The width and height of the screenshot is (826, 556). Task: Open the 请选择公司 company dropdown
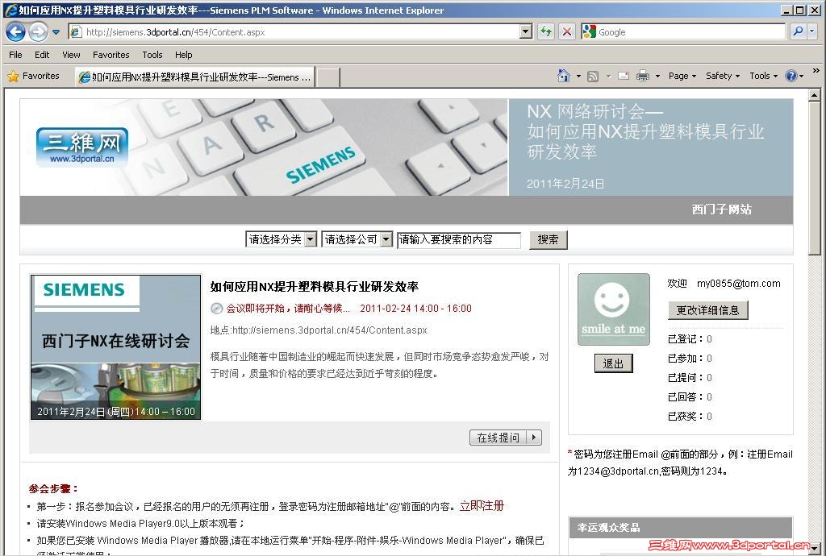357,240
